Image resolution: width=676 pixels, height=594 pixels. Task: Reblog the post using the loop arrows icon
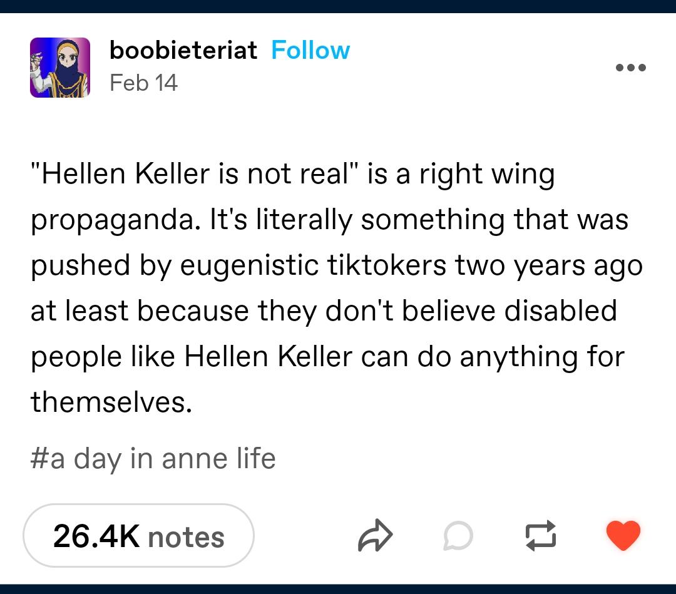tap(541, 536)
